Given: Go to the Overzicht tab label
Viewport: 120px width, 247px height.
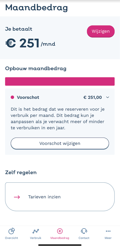Looking at the screenshot, I should tap(11, 238).
